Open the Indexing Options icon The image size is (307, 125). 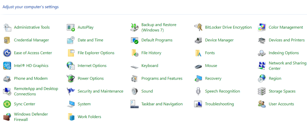click(262, 53)
